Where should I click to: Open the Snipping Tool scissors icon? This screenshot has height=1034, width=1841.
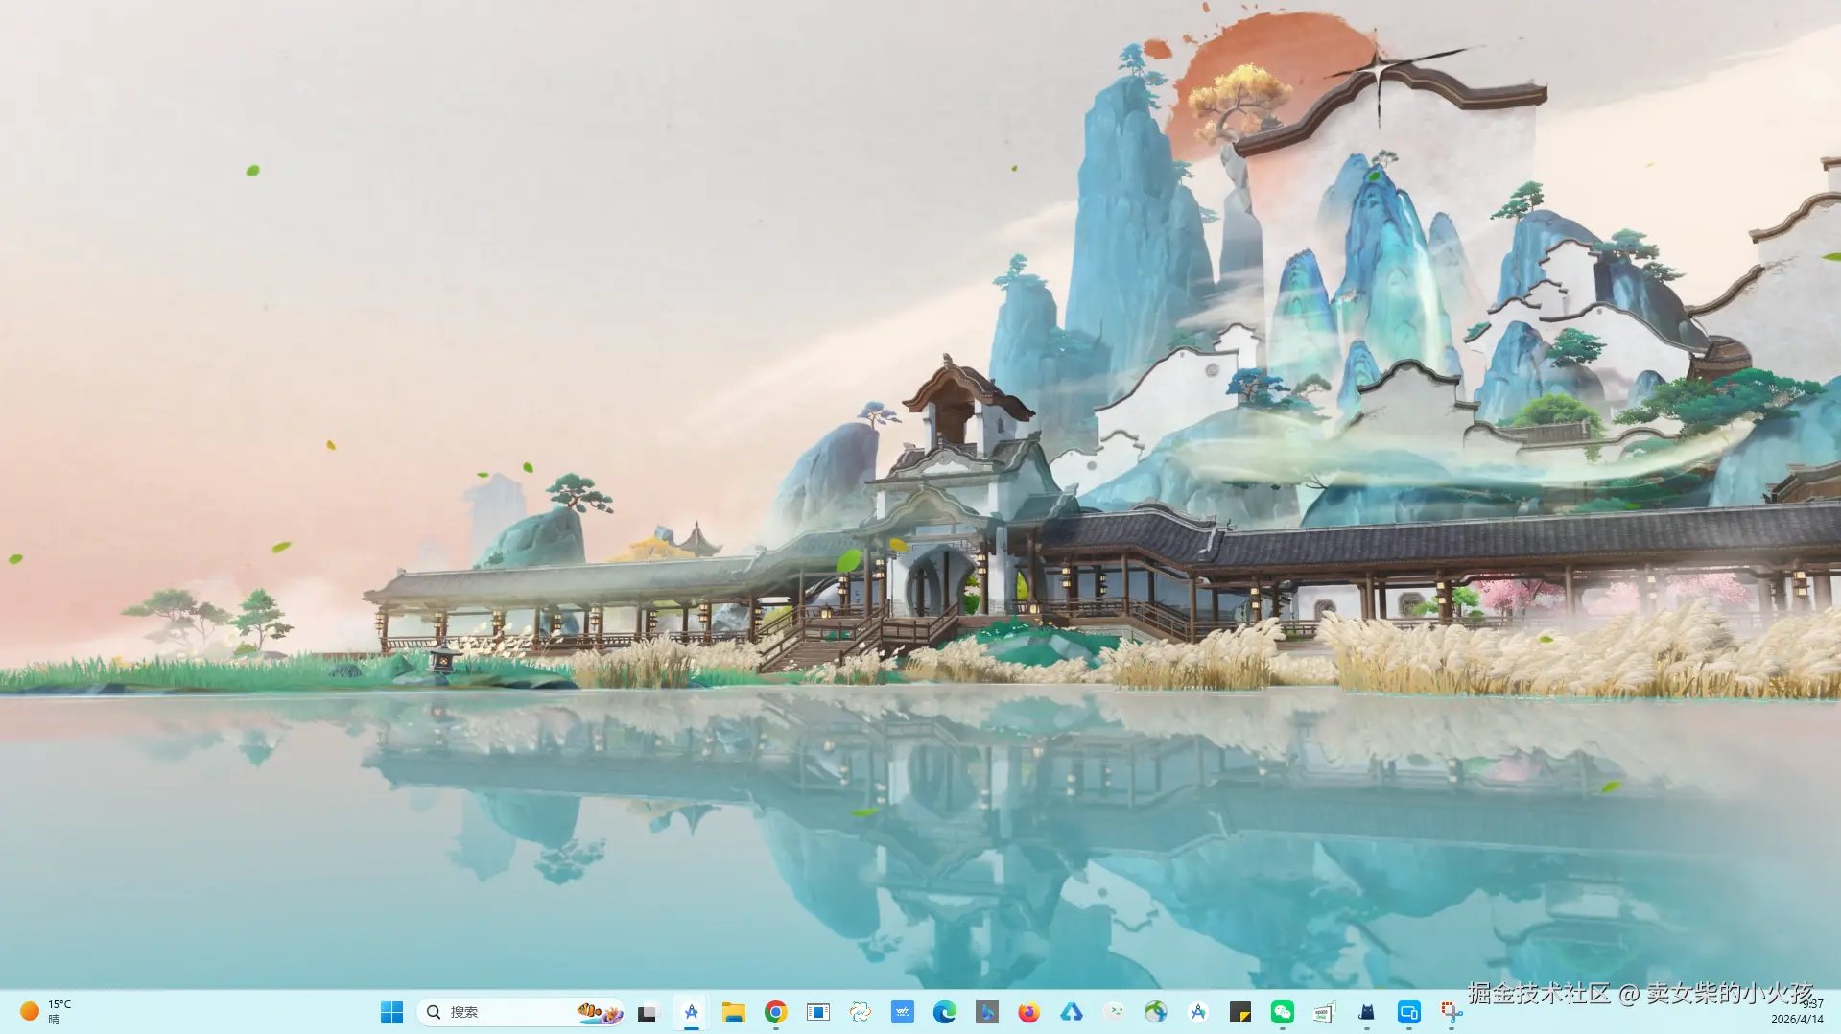coord(1451,1012)
